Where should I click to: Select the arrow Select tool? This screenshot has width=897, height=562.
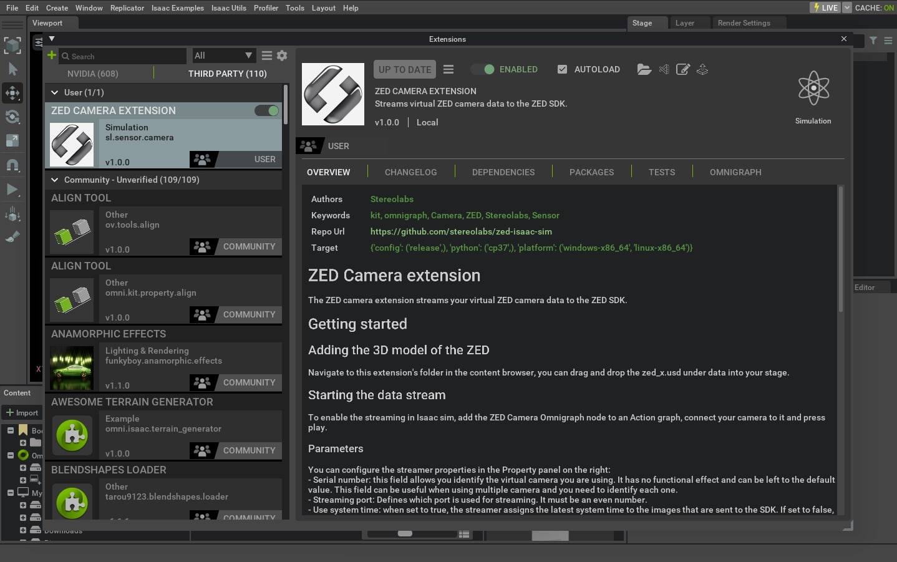(12, 69)
